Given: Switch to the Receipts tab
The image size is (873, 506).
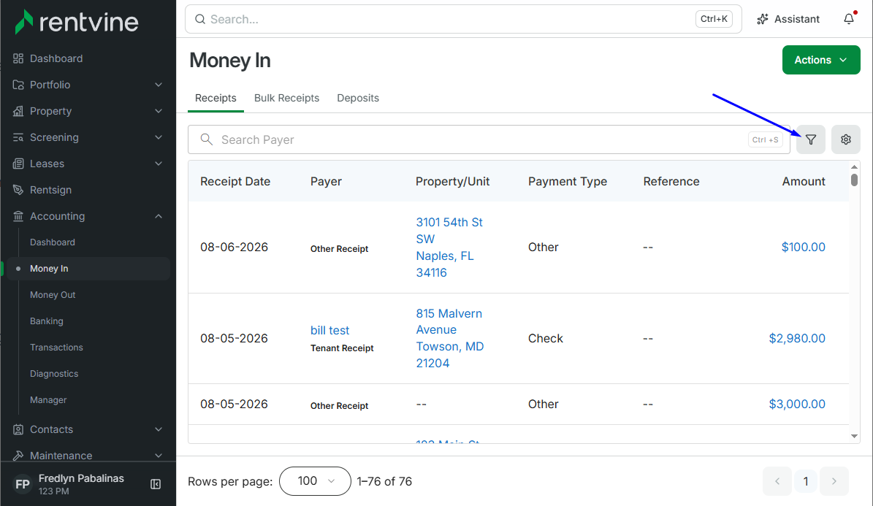Looking at the screenshot, I should (216, 98).
